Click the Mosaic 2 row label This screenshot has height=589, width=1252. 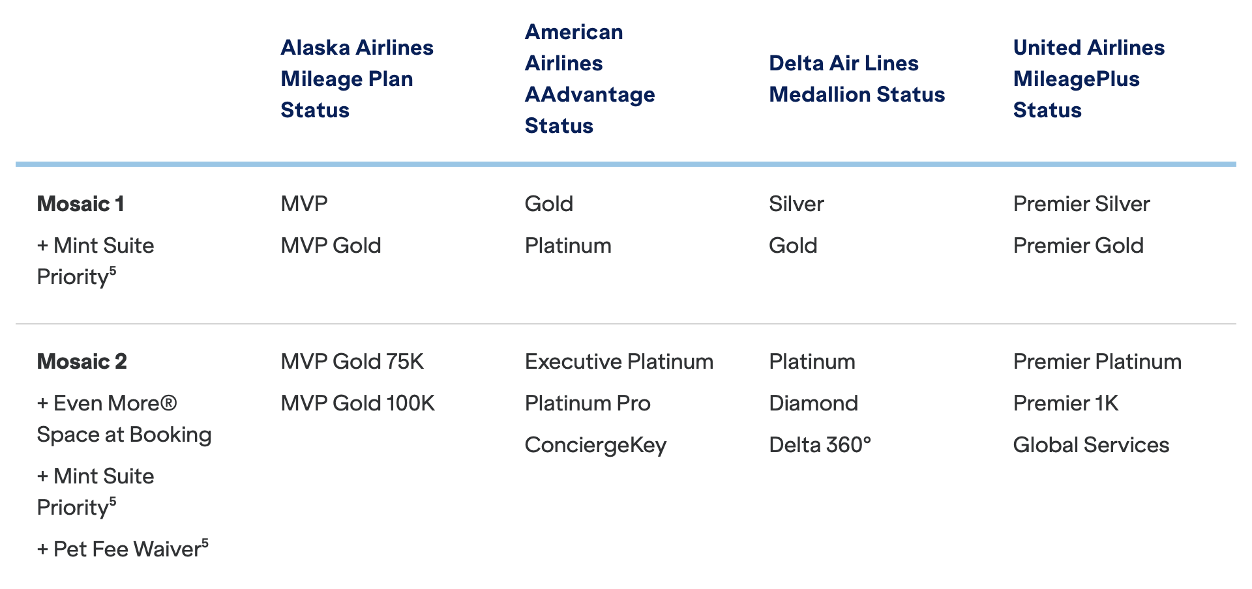point(82,362)
